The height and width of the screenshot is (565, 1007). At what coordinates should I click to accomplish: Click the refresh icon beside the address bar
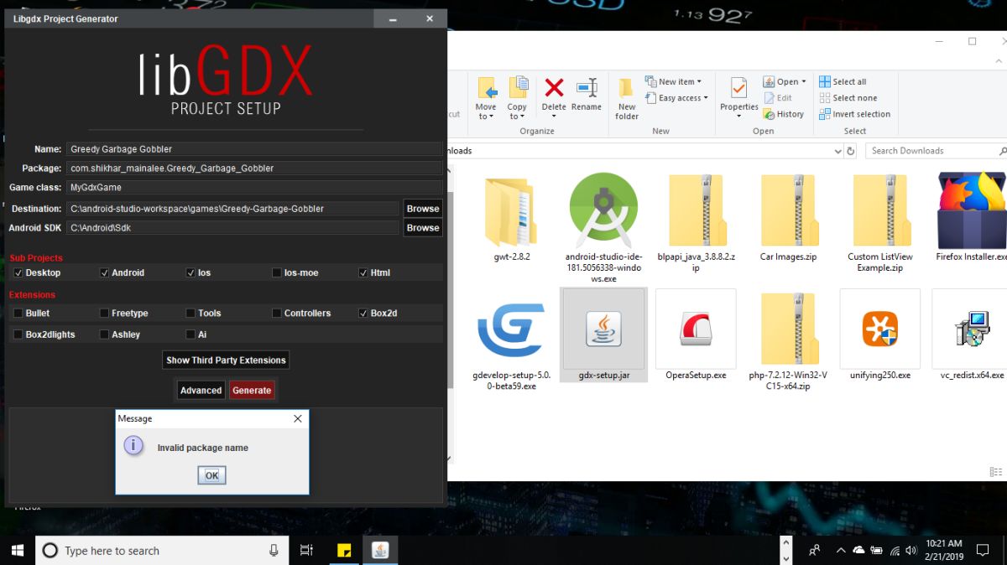pos(851,151)
